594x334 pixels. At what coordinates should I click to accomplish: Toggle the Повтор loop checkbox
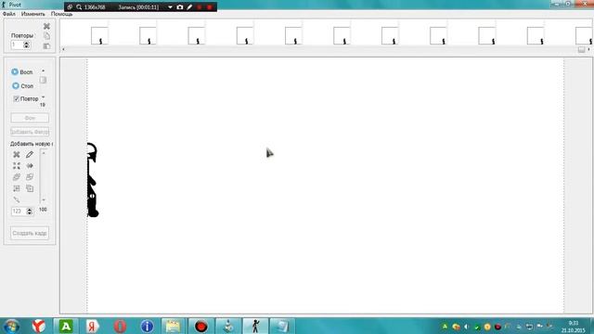pos(17,99)
